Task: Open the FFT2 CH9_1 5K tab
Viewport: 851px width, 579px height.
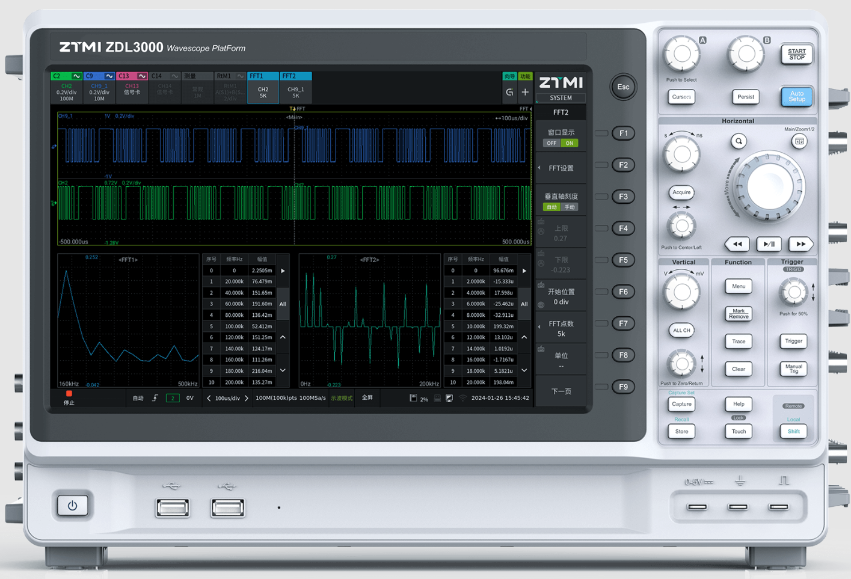Action: click(x=296, y=88)
